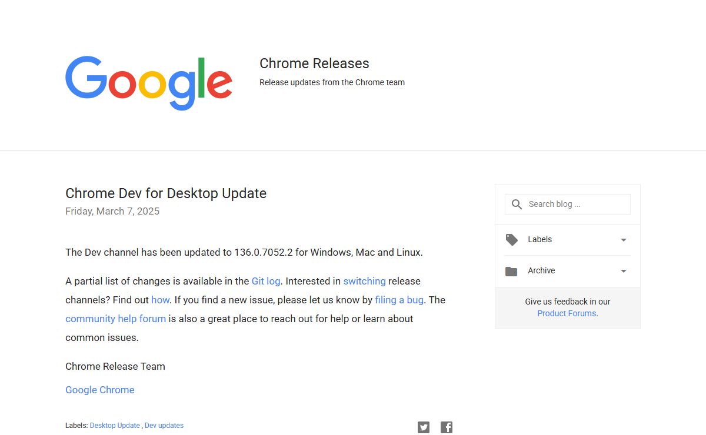Focus the Search blog input field

point(568,204)
